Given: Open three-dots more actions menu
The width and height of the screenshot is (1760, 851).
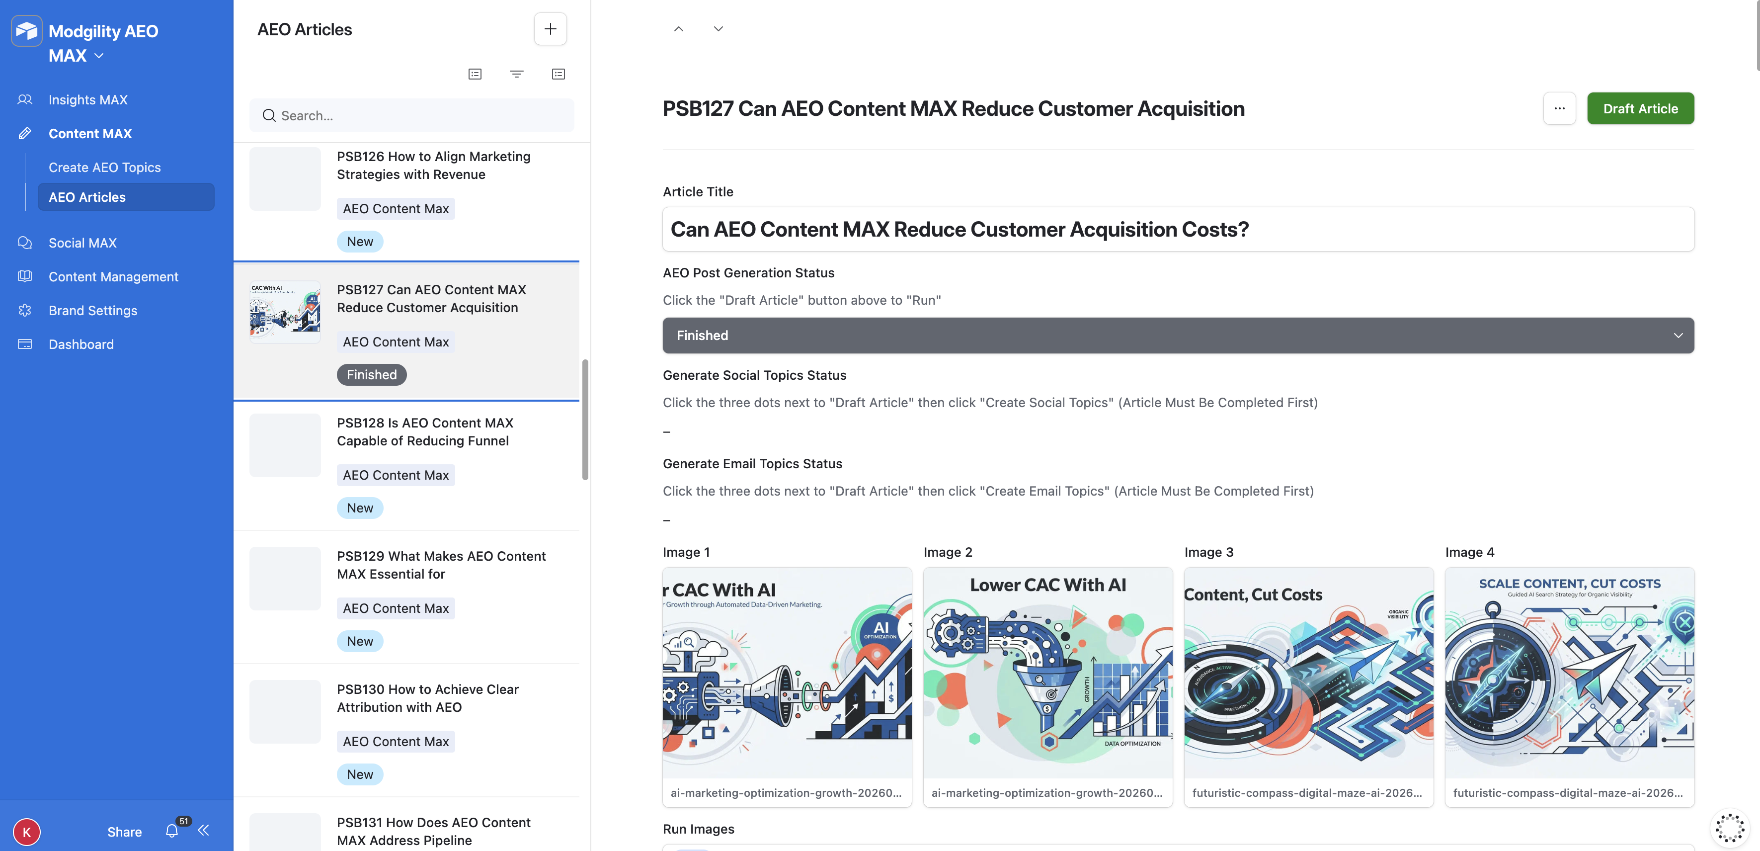Looking at the screenshot, I should 1559,108.
